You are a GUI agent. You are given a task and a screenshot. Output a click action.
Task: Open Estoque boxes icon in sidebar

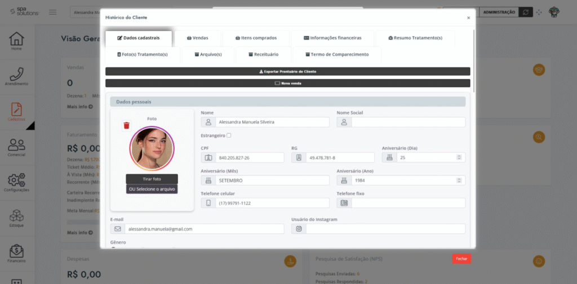pos(17,218)
